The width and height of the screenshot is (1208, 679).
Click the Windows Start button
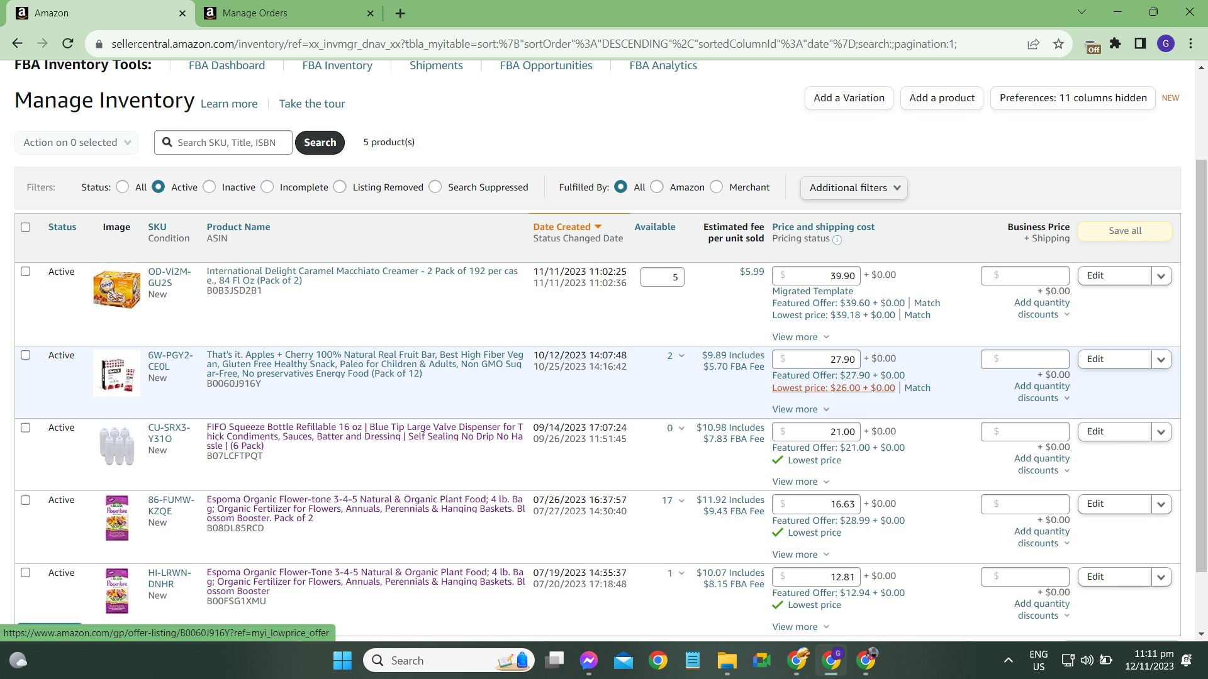point(342,660)
